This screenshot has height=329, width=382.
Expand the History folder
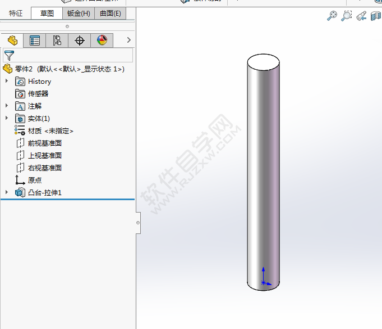tap(7, 81)
